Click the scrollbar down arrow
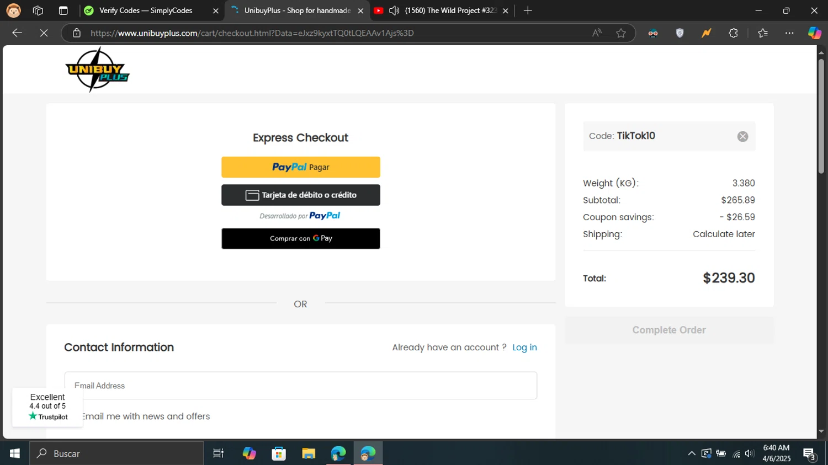This screenshot has height=465, width=828. pyautogui.click(x=821, y=431)
